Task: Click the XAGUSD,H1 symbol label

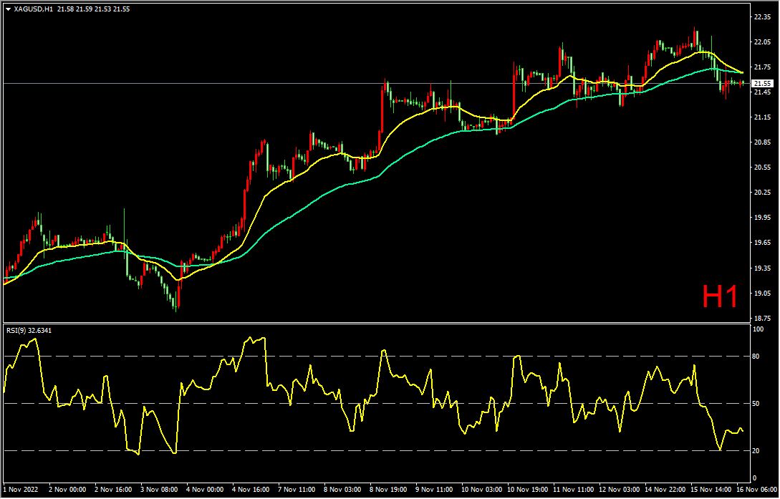Action: click(x=34, y=9)
